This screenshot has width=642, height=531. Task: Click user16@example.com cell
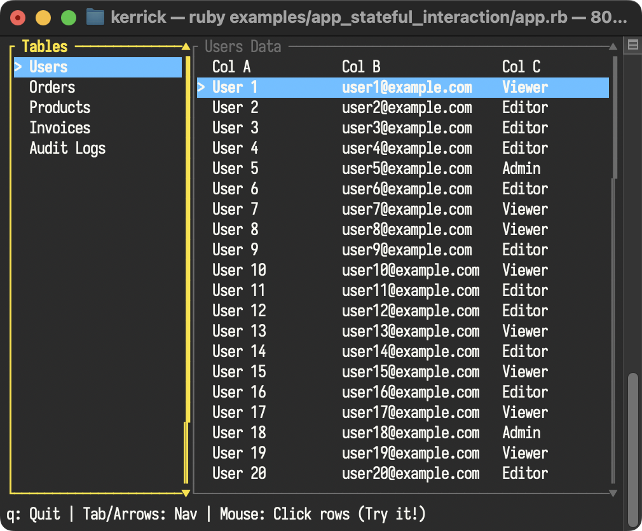tap(411, 393)
